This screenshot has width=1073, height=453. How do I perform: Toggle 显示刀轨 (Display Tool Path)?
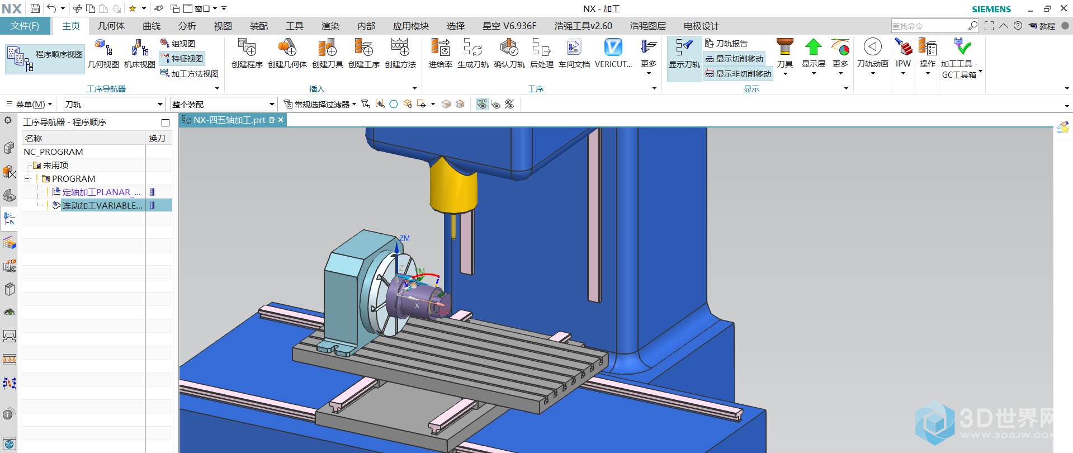pyautogui.click(x=684, y=59)
